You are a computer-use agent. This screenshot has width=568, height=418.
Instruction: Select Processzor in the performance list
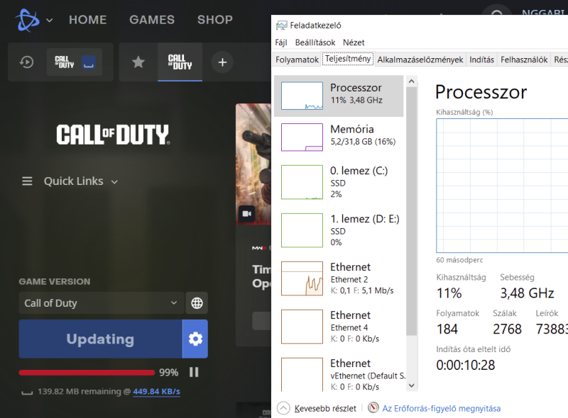[x=339, y=96]
